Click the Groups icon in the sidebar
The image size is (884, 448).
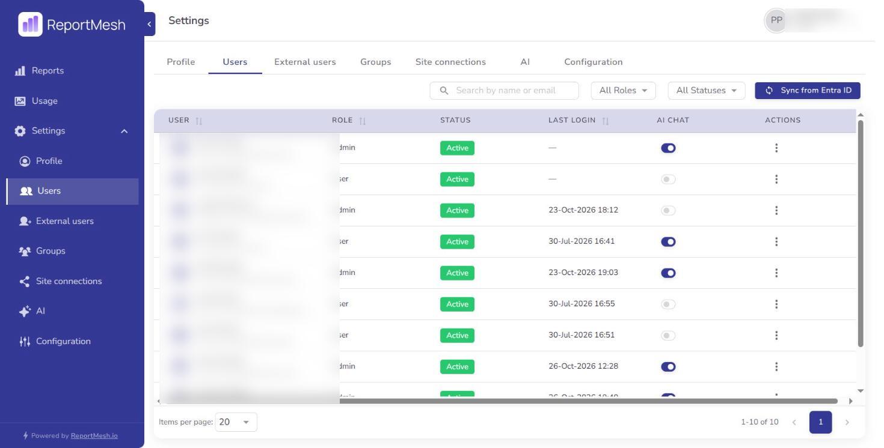[25, 251]
